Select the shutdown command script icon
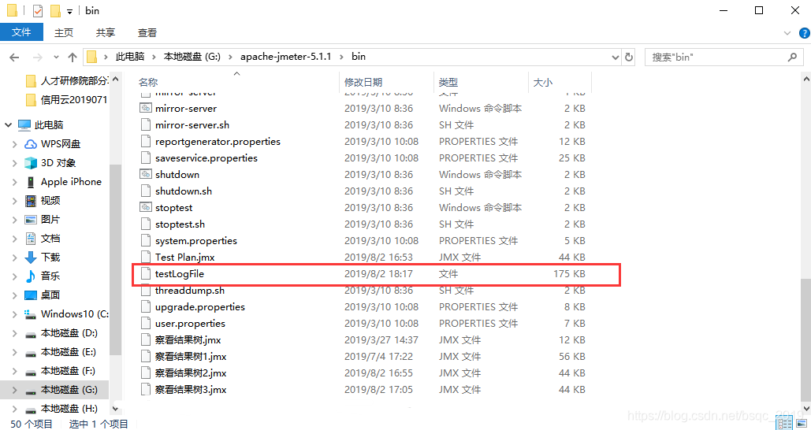Viewport: 811px width, 430px height. [146, 174]
